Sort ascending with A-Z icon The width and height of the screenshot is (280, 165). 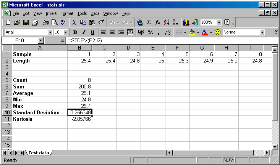pos(166,22)
